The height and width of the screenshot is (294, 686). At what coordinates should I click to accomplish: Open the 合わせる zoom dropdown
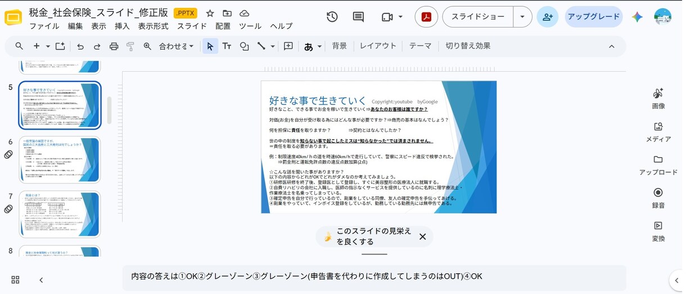point(176,46)
